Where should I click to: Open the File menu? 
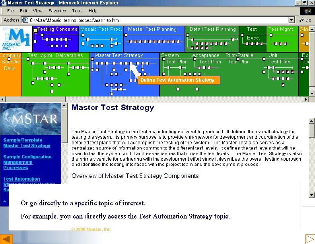pyautogui.click(x=10, y=11)
